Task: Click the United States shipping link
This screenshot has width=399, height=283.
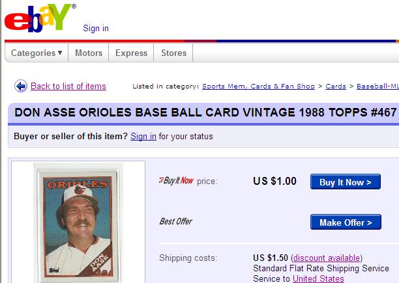Action: pyautogui.click(x=318, y=278)
